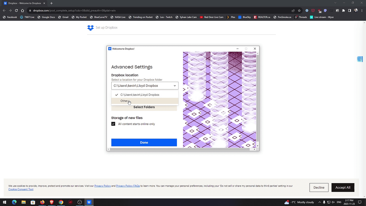Open the NASA Live bookmark

[x=118, y=17]
